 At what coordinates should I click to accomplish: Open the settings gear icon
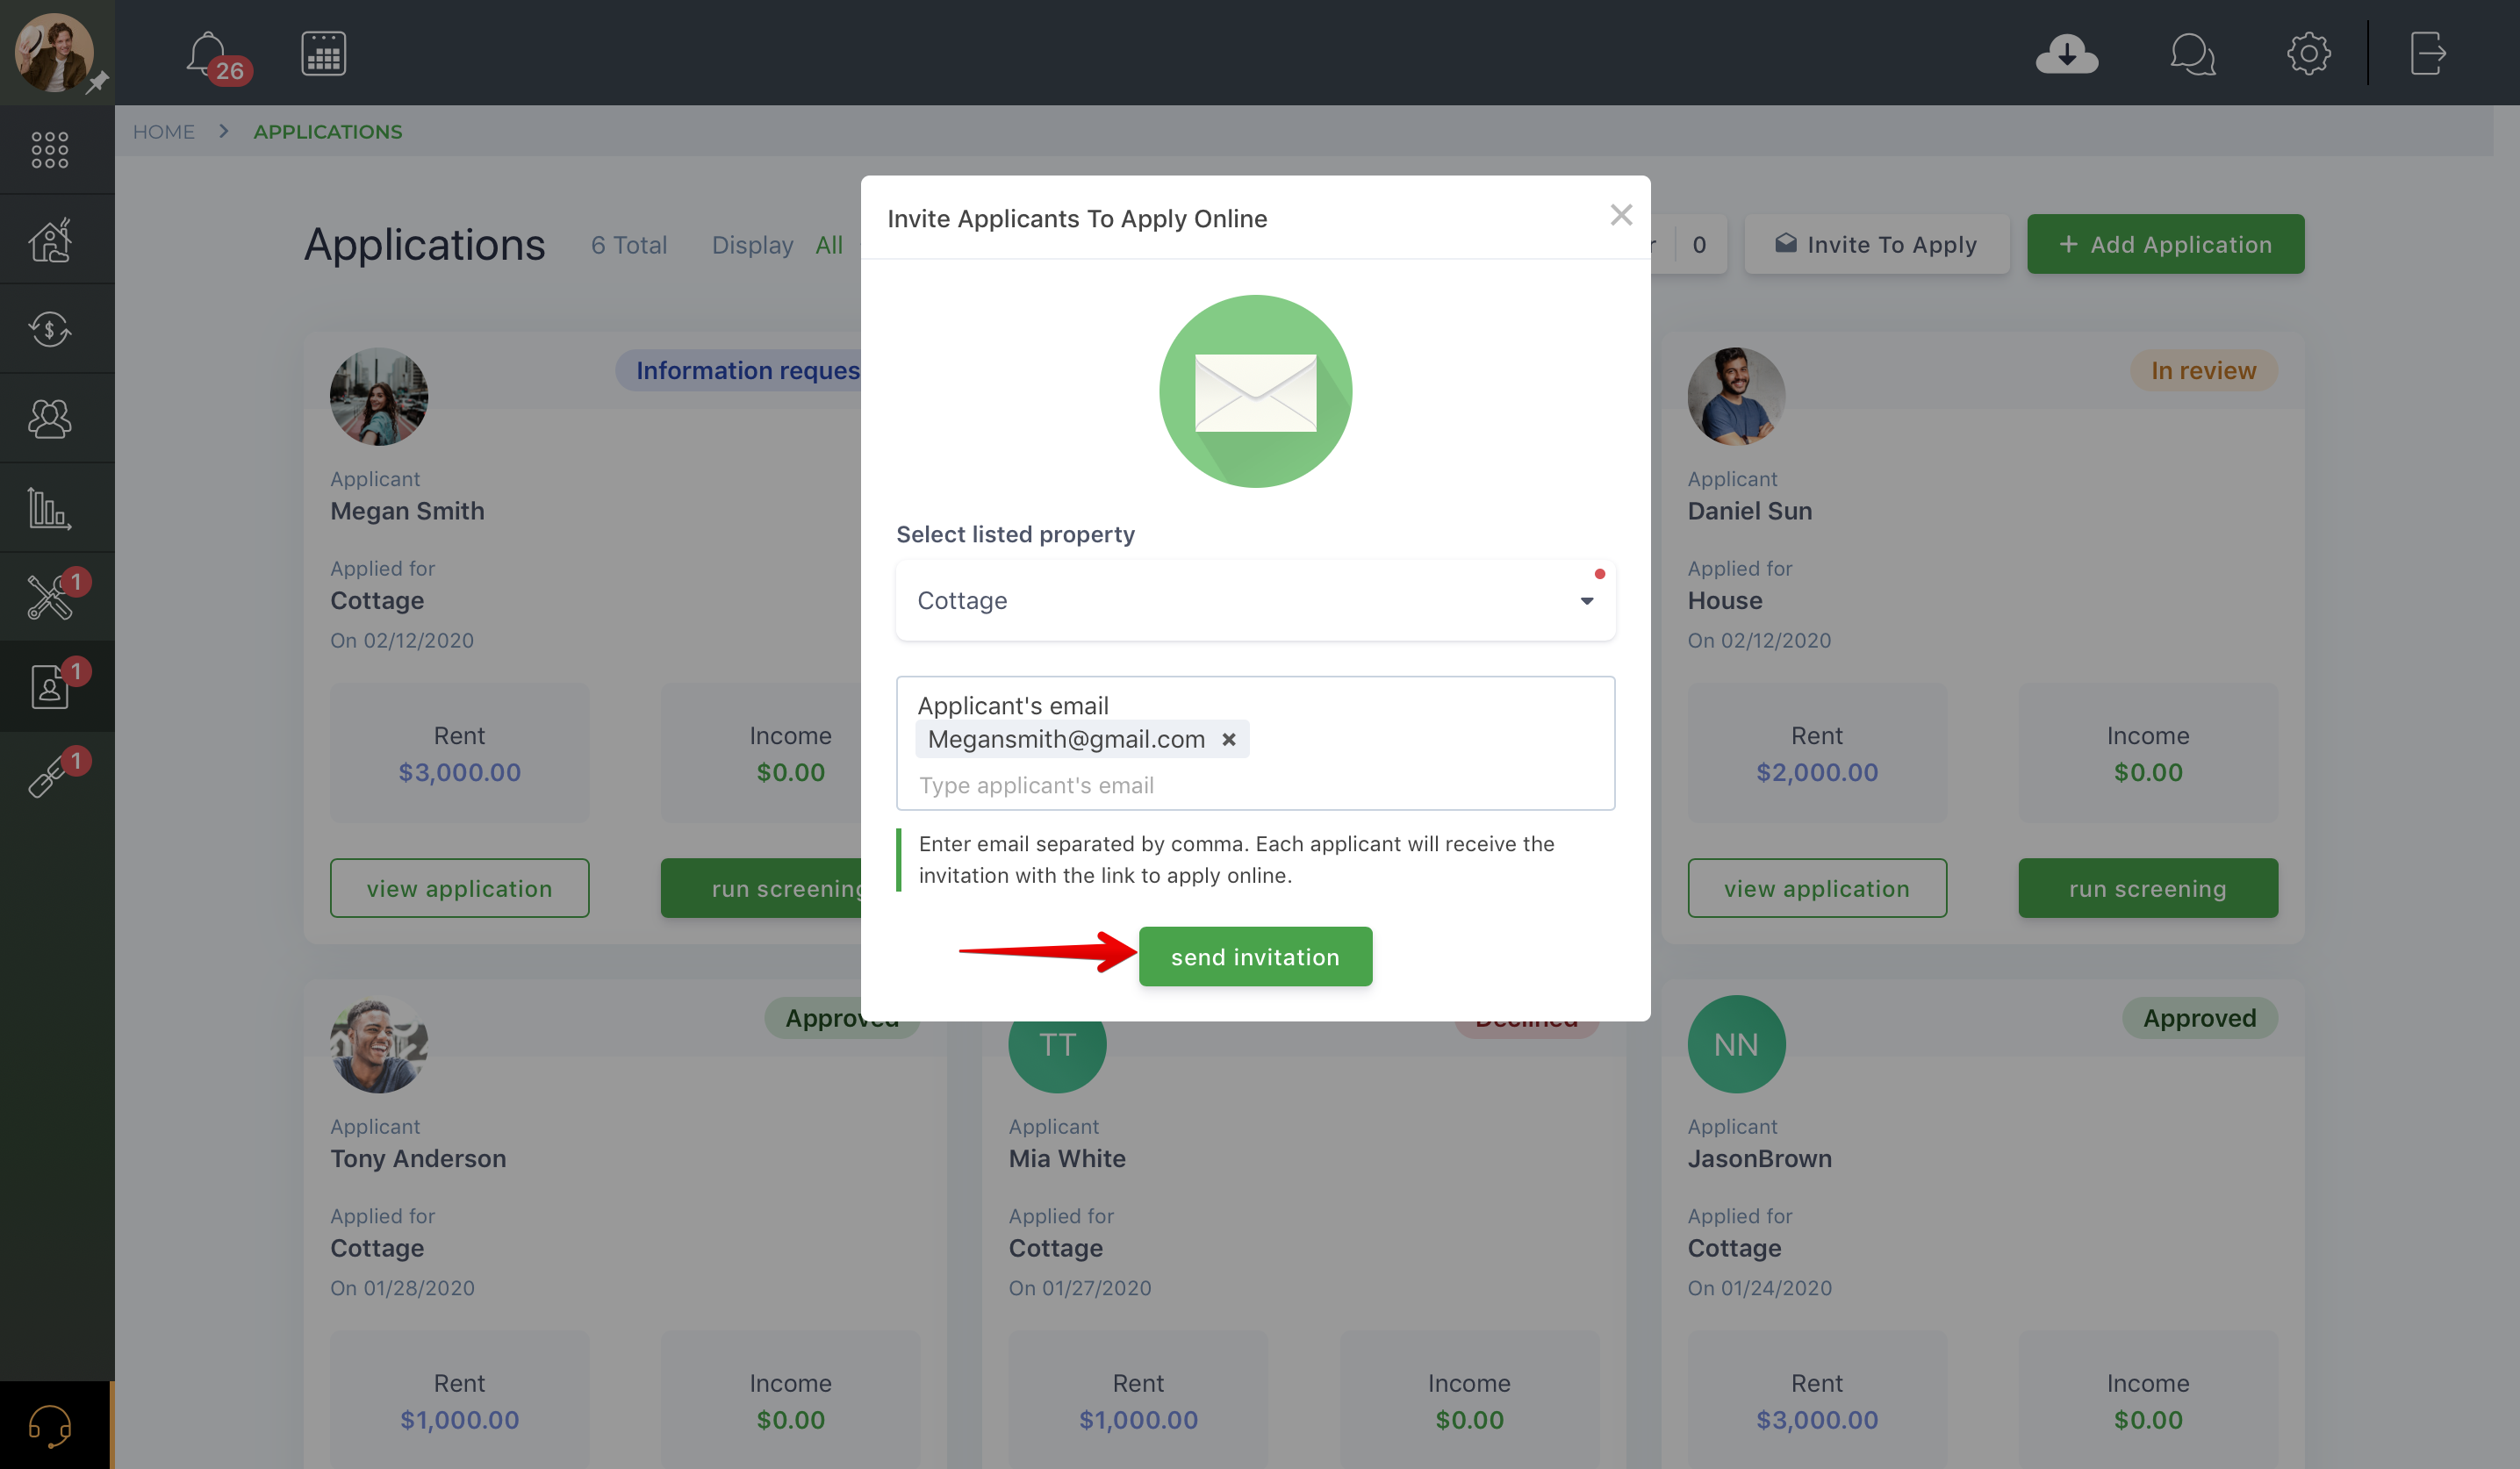click(x=2308, y=53)
